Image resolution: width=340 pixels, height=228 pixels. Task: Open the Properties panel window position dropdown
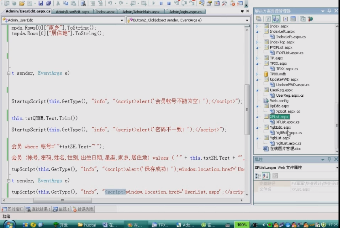tap(323, 160)
